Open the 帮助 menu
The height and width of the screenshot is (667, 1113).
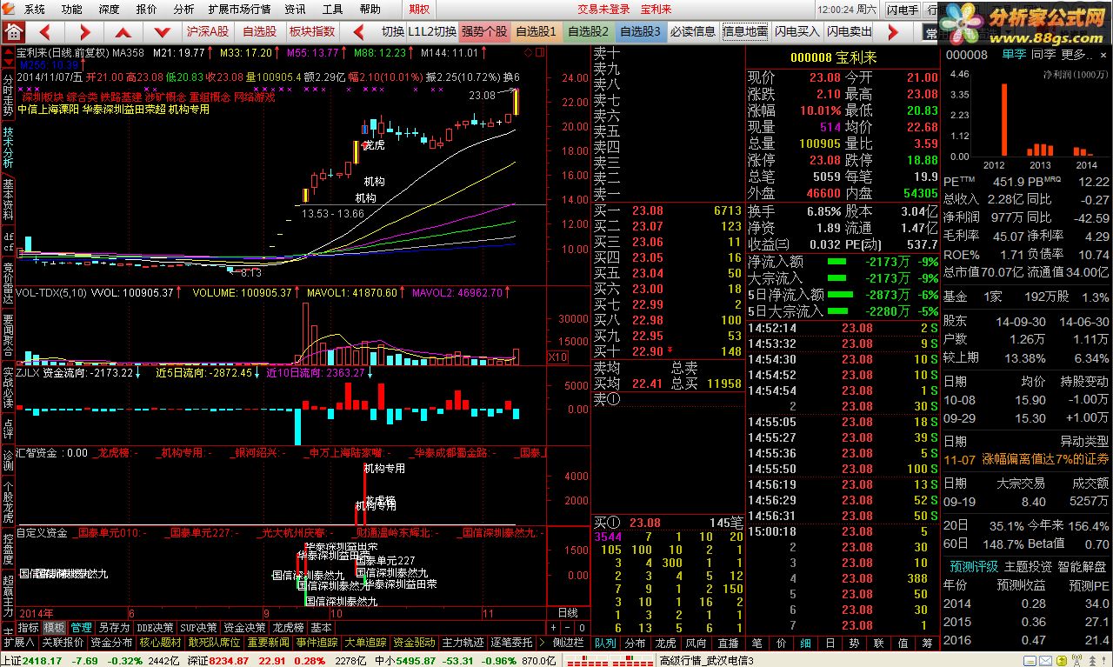370,10
